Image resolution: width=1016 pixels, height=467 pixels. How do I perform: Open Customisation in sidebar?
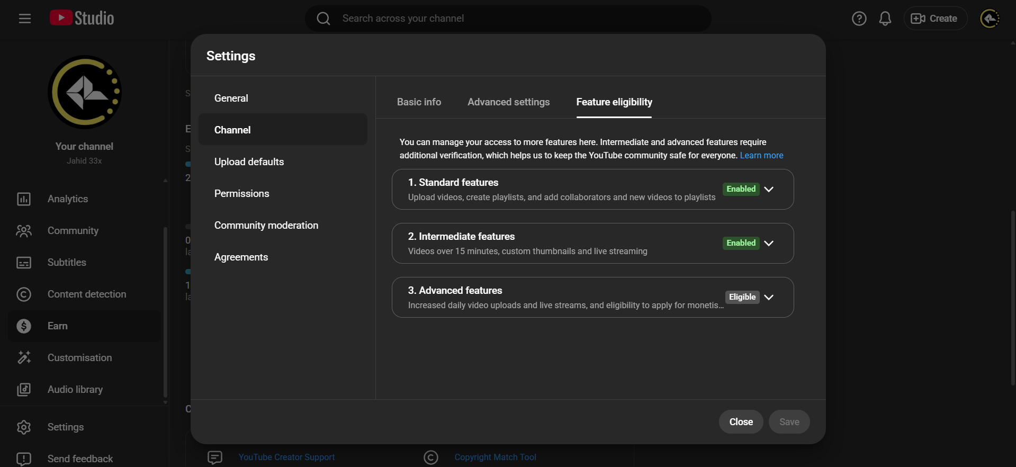click(79, 358)
